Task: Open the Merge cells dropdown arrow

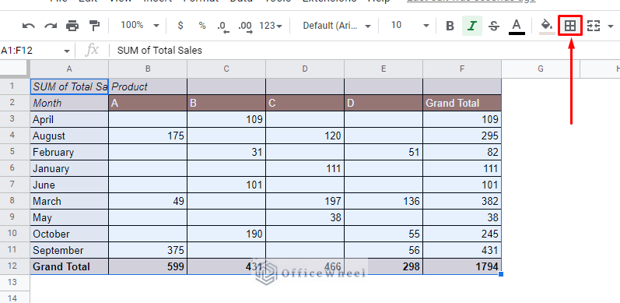Action: point(611,26)
